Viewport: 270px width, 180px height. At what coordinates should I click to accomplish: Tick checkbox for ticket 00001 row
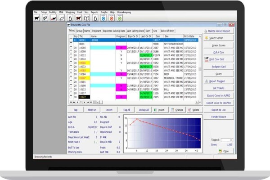(x=71, y=40)
